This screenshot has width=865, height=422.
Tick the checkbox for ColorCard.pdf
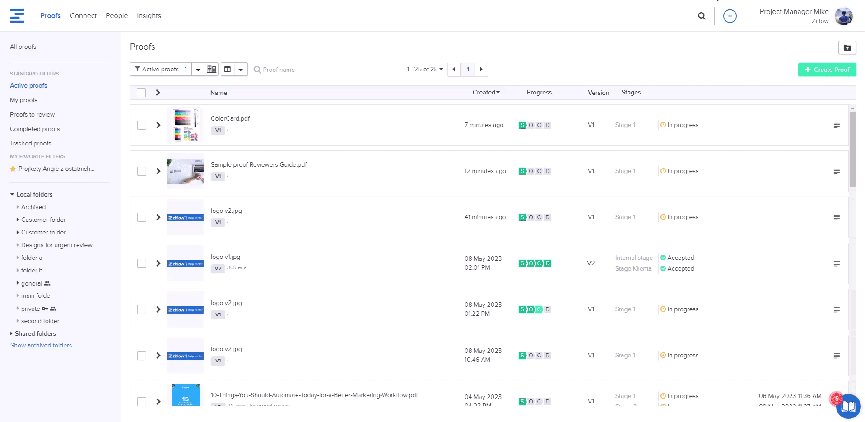pyautogui.click(x=142, y=125)
